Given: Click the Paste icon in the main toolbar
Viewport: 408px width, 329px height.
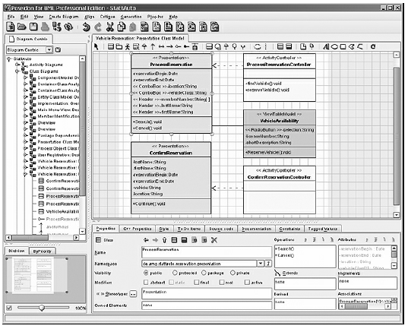Looking at the screenshot, I should [133, 27].
